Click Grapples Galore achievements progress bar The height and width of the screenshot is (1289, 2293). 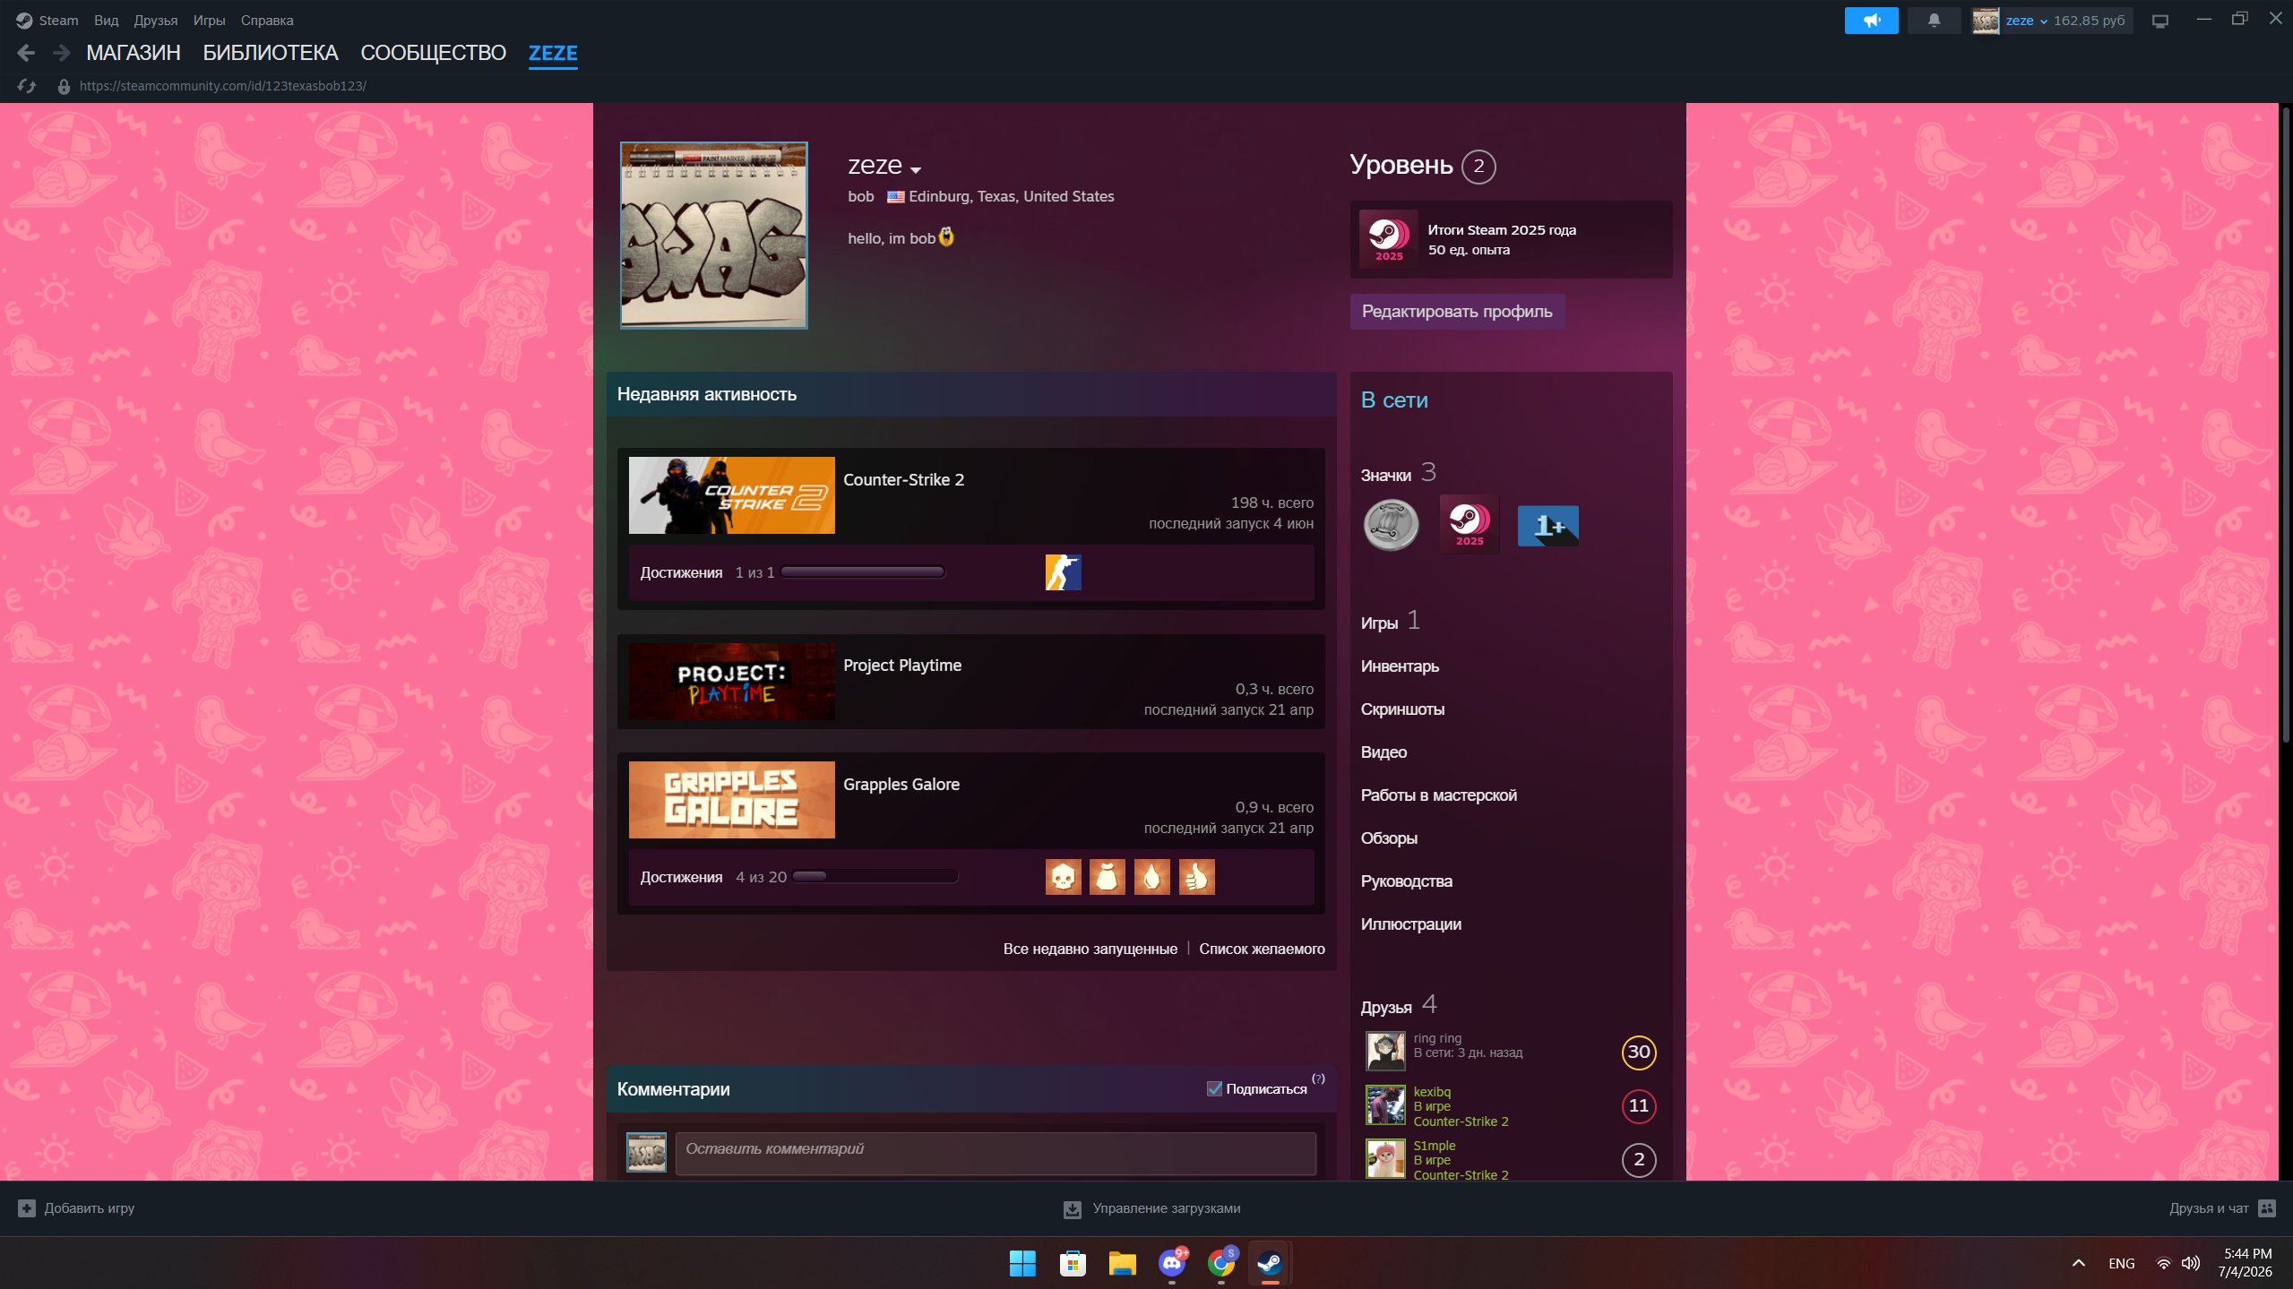875,877
